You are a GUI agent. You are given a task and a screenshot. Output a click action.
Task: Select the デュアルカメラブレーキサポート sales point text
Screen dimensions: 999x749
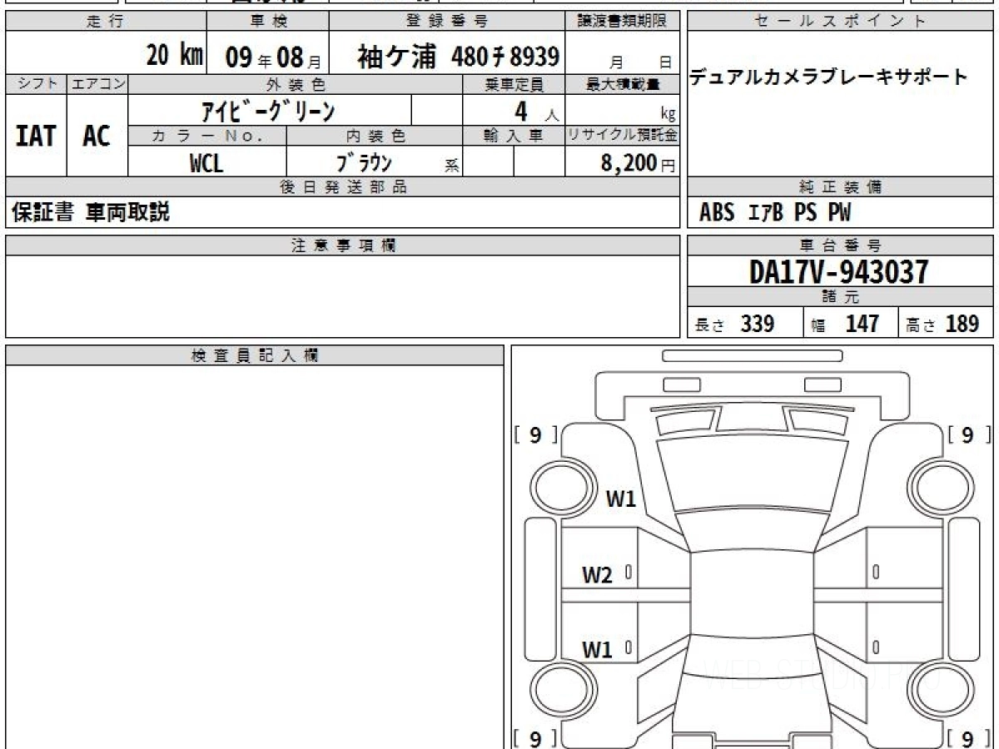828,78
